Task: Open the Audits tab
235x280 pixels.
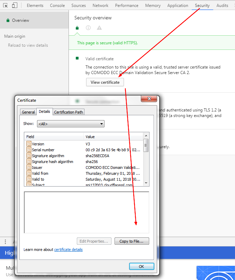Action: [x=222, y=6]
